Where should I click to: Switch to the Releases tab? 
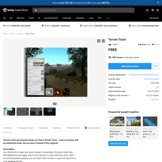[44, 128]
